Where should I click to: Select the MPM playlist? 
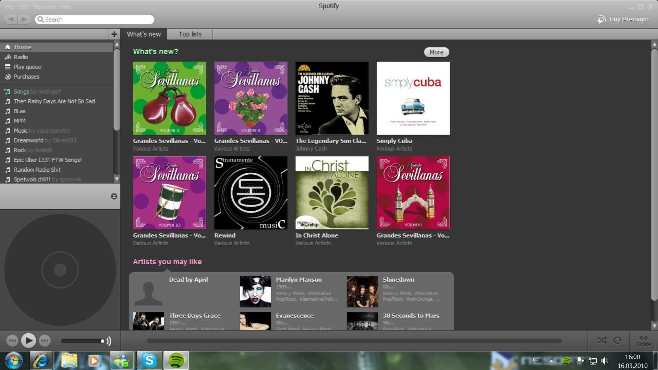click(x=57, y=121)
